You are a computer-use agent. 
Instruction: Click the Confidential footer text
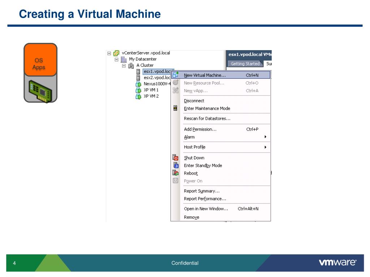(185, 263)
